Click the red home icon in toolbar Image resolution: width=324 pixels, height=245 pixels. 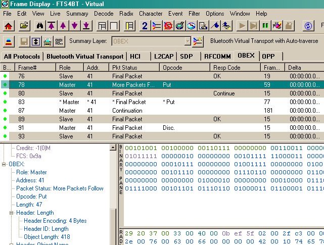click(x=9, y=26)
